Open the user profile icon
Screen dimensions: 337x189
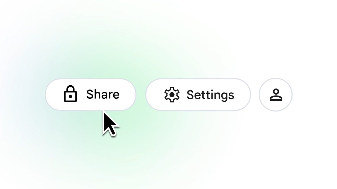tap(276, 94)
